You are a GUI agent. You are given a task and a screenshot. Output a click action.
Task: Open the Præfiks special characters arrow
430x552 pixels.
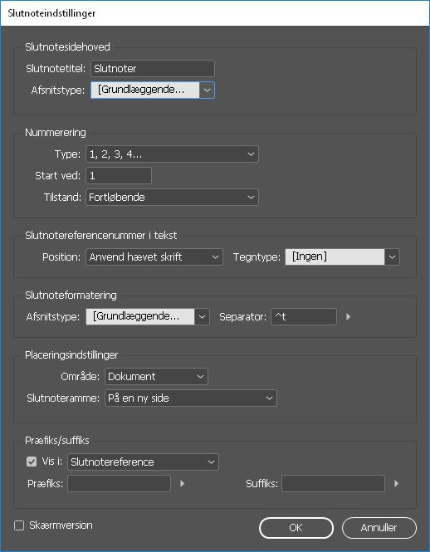click(x=183, y=483)
